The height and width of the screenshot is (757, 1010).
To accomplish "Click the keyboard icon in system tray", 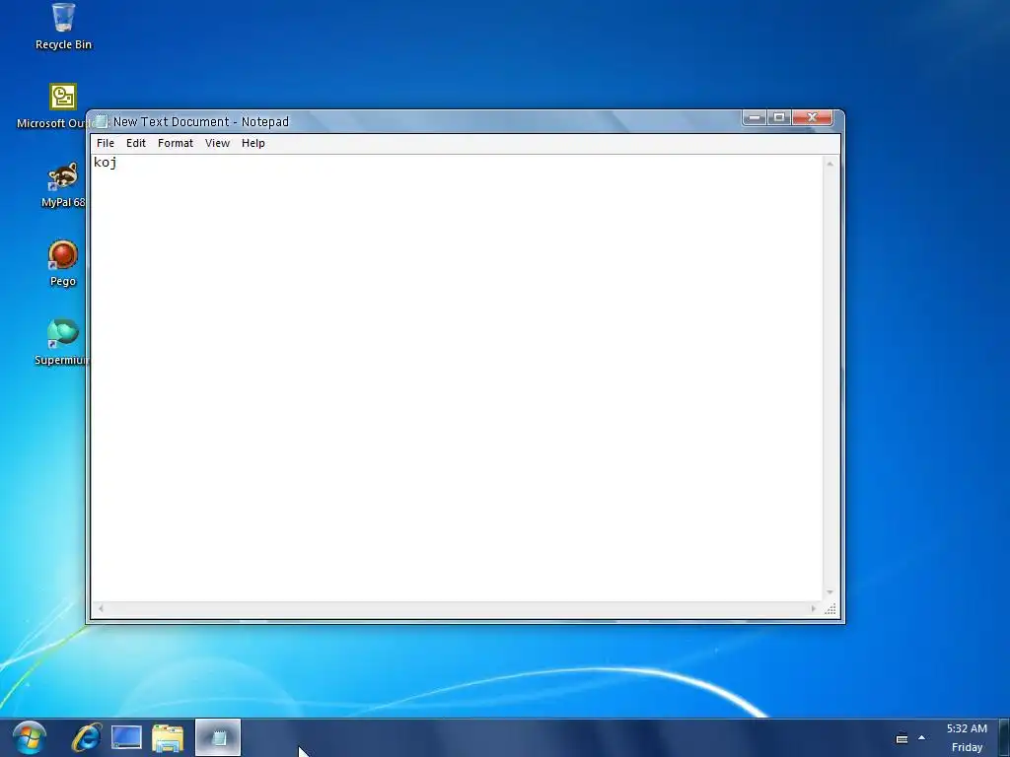I will (x=902, y=738).
